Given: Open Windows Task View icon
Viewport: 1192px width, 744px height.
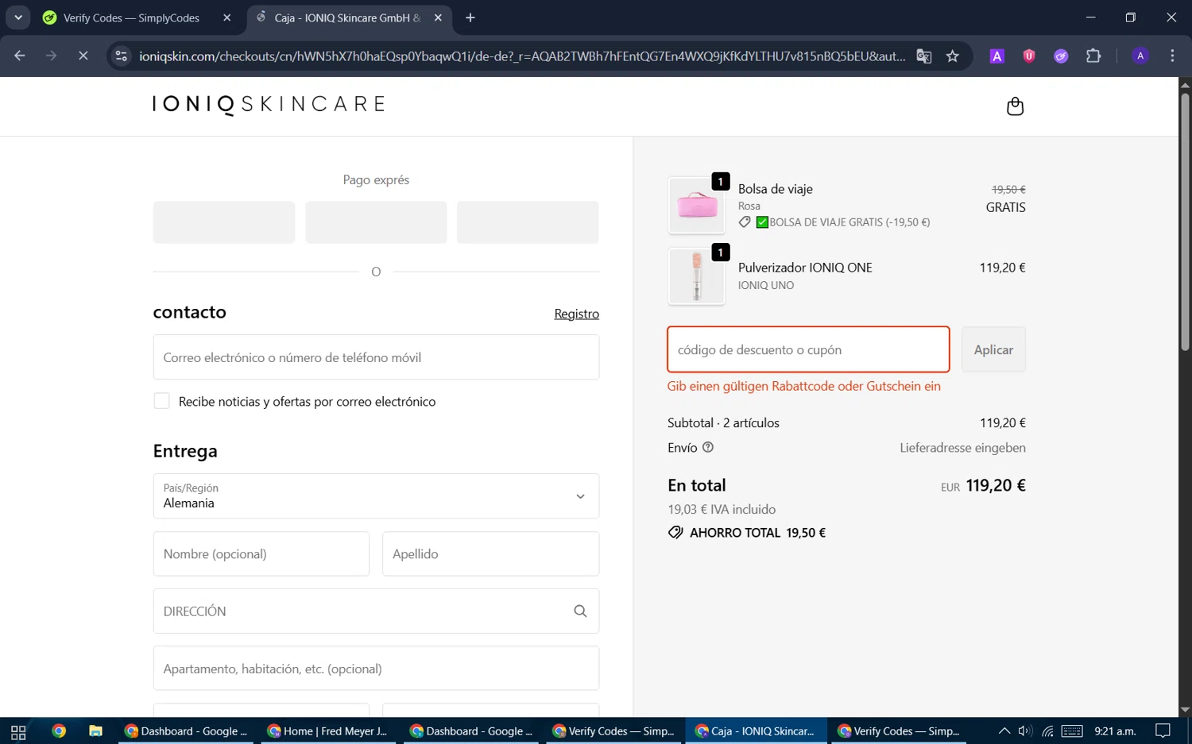Looking at the screenshot, I should tap(18, 731).
